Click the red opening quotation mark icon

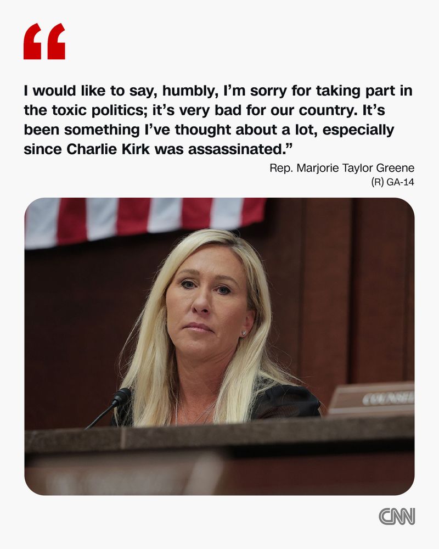pyautogui.click(x=44, y=41)
